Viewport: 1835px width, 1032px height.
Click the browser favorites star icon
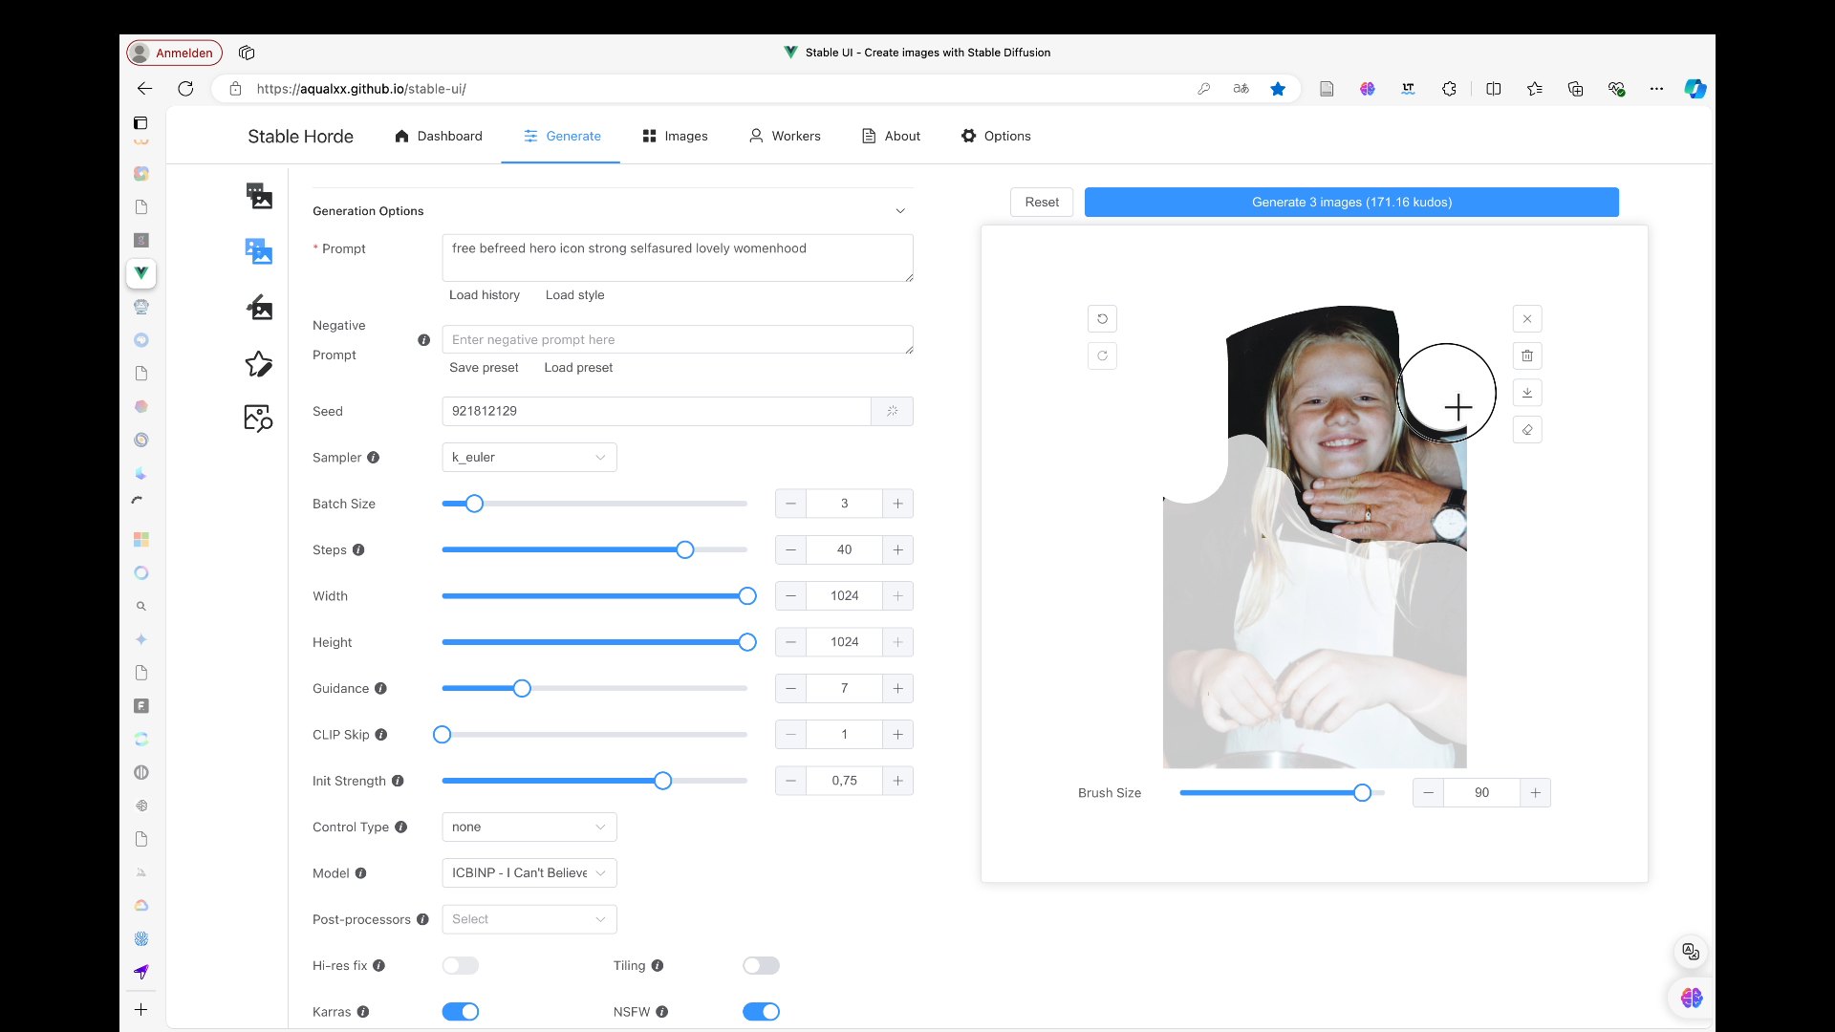coord(1278,89)
